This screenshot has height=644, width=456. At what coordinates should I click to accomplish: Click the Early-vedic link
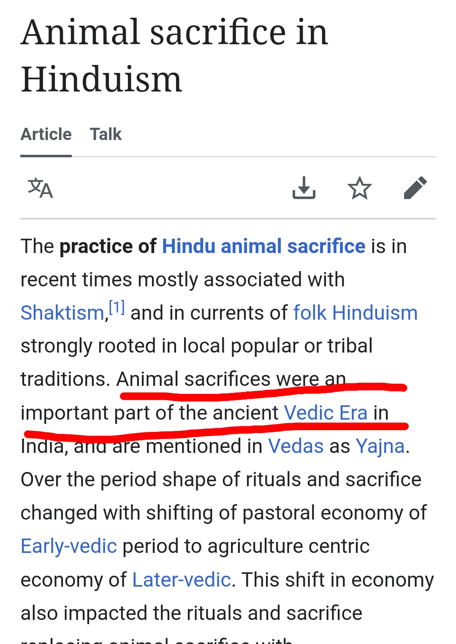point(69,547)
